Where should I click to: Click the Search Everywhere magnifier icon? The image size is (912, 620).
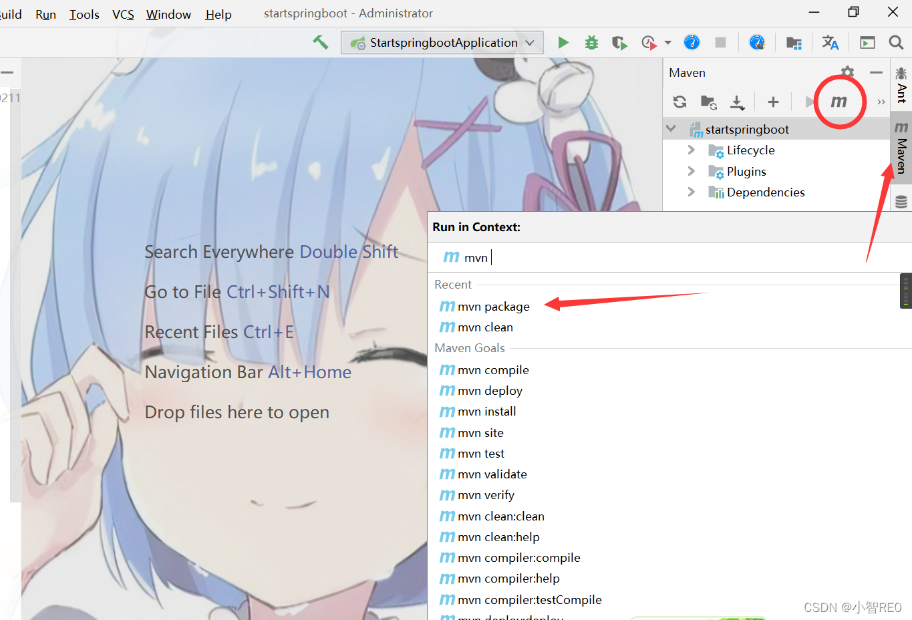[x=896, y=43]
